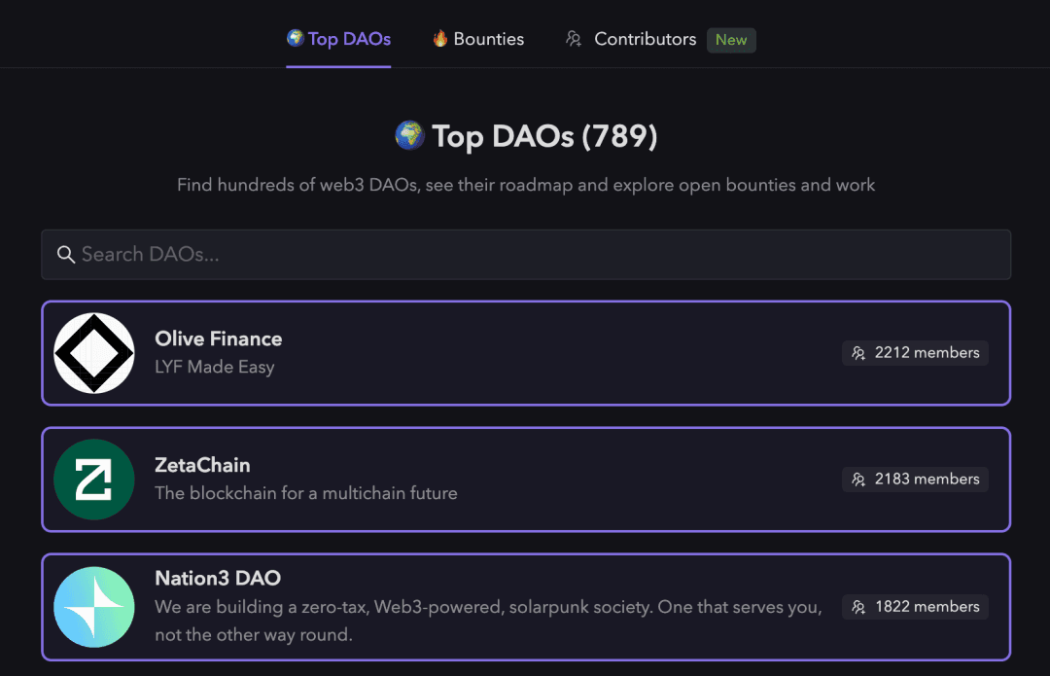Click the Olive Finance diamond logo

[93, 353]
